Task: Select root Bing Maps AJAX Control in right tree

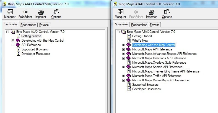Action: (x=151, y=32)
